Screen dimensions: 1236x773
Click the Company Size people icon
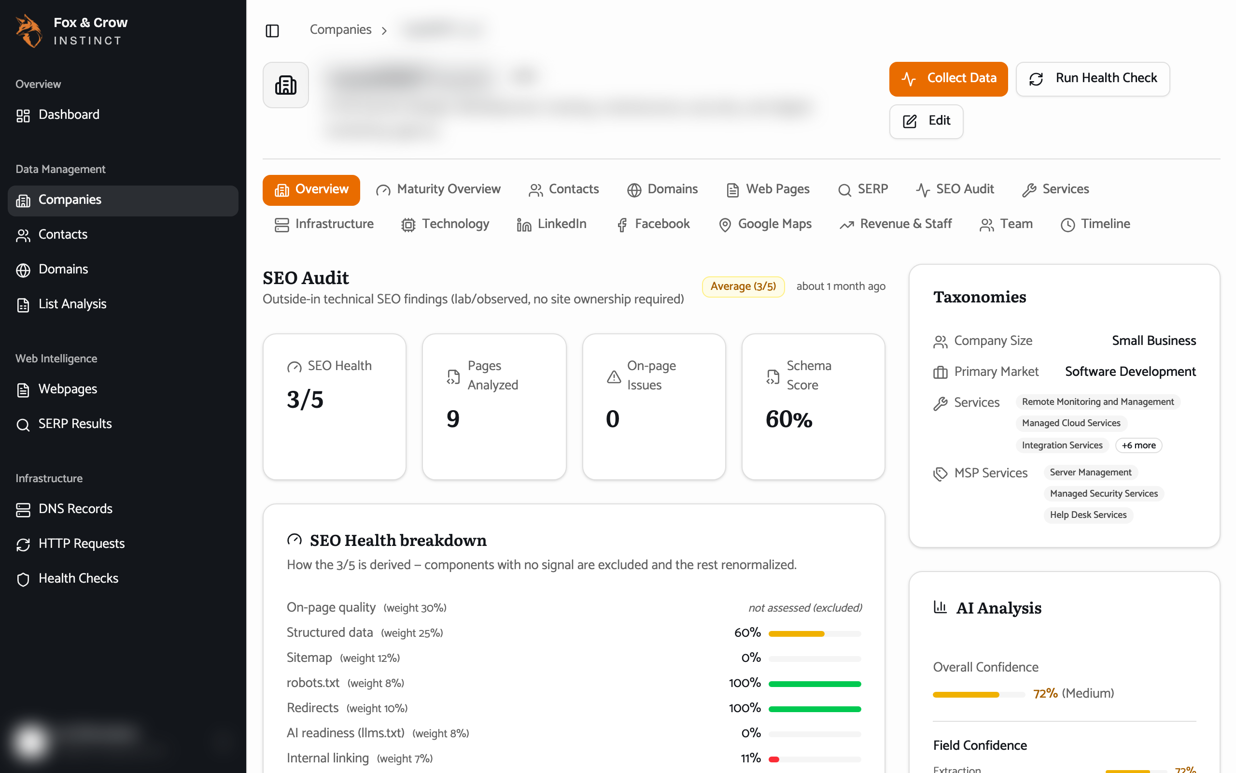tap(940, 342)
